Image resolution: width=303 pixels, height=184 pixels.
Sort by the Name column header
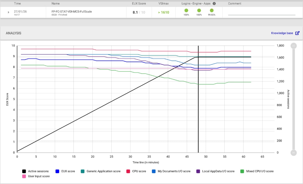coord(56,4)
